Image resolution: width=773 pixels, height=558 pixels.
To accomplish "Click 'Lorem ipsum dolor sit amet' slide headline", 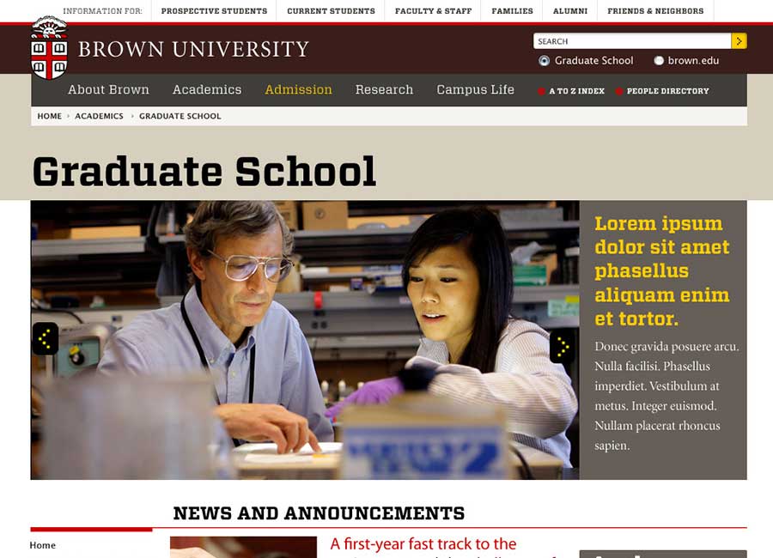I will pyautogui.click(x=661, y=271).
